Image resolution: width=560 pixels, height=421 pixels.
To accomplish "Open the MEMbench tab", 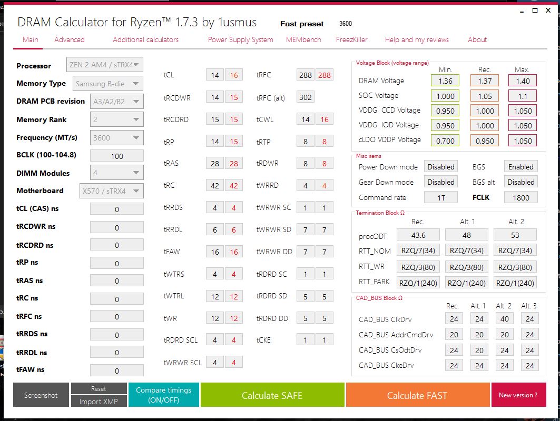I will point(303,39).
